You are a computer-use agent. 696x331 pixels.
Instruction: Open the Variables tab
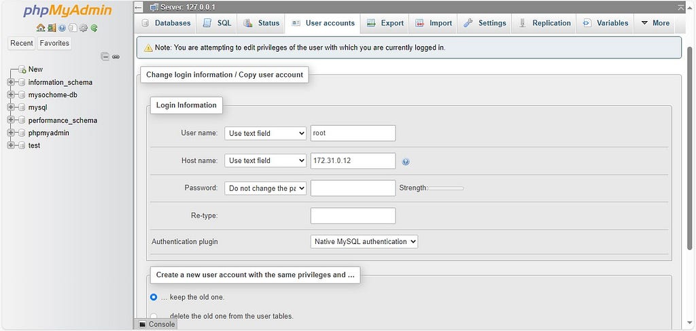pos(606,23)
